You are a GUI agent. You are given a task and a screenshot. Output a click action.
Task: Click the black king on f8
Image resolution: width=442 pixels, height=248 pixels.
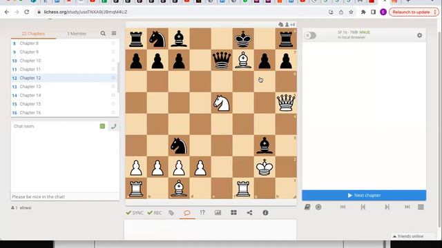243,39
